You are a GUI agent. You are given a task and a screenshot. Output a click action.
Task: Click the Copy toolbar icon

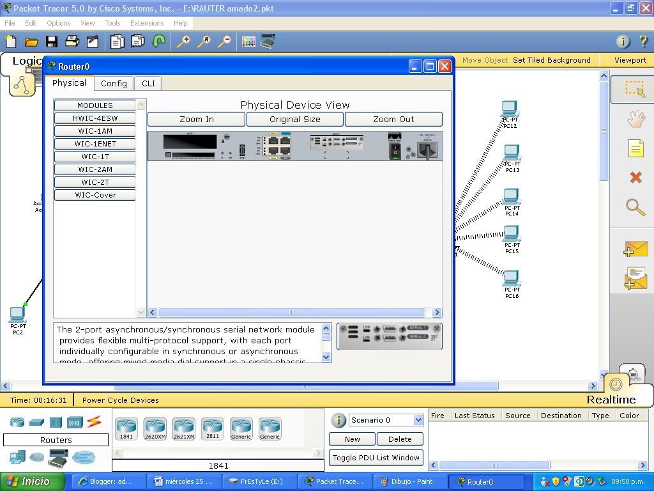[118, 42]
